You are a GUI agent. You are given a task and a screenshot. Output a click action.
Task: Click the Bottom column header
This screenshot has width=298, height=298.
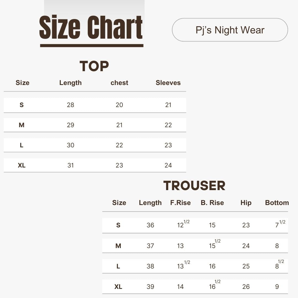point(277,203)
